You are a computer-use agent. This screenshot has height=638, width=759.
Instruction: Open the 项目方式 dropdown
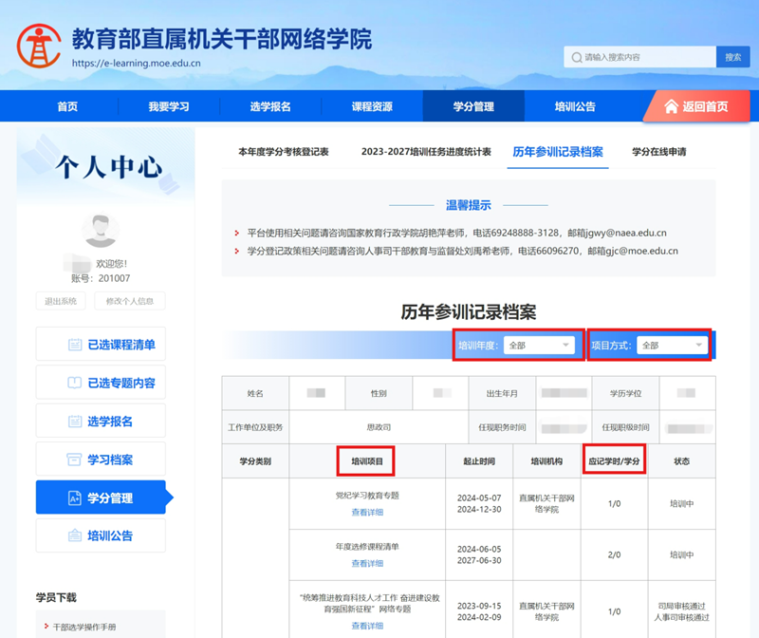pos(672,346)
